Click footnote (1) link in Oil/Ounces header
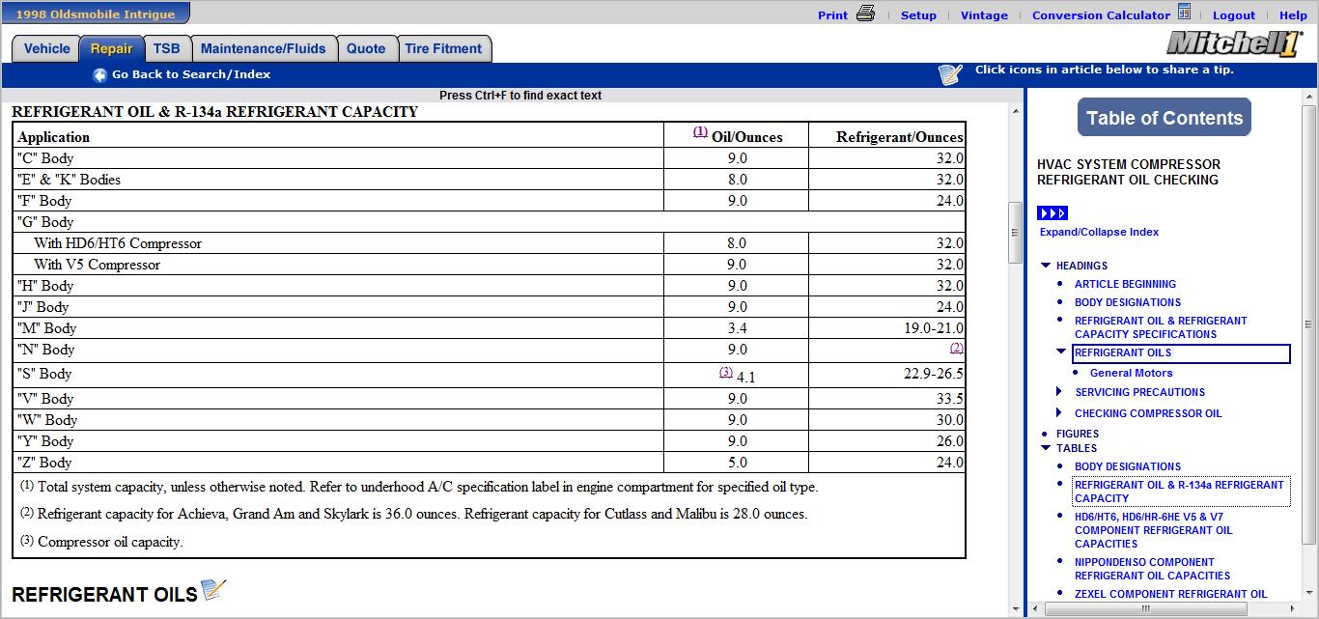This screenshot has height=619, width=1319. pos(700,132)
